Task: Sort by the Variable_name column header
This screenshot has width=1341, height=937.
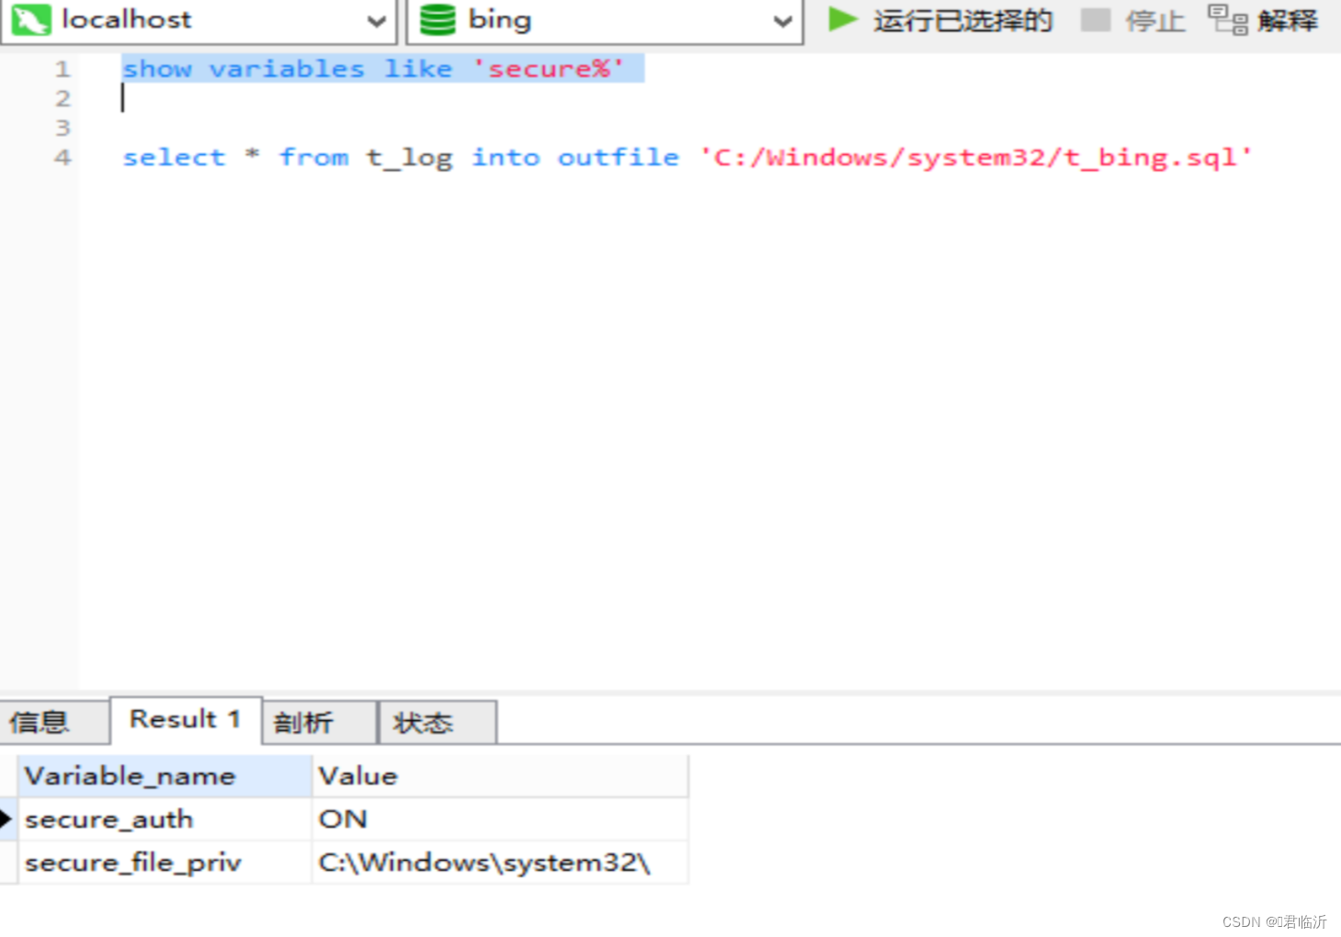Action: (165, 776)
